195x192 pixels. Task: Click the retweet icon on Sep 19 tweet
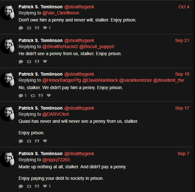[33, 96]
